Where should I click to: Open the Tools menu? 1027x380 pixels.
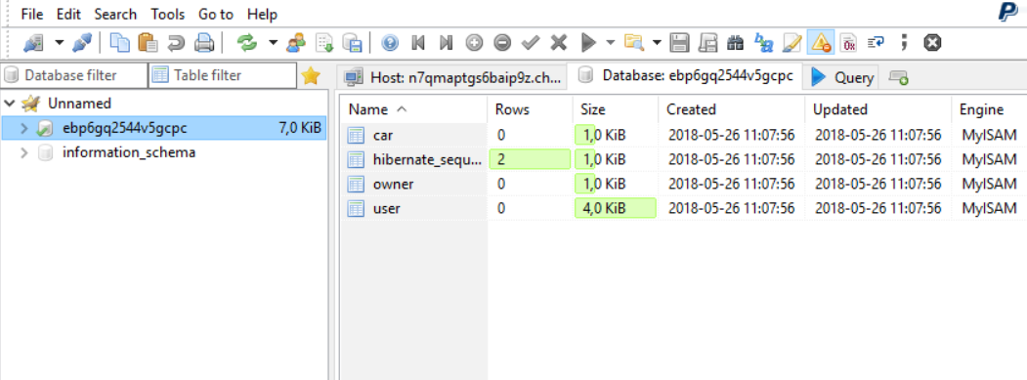pyautogui.click(x=168, y=14)
